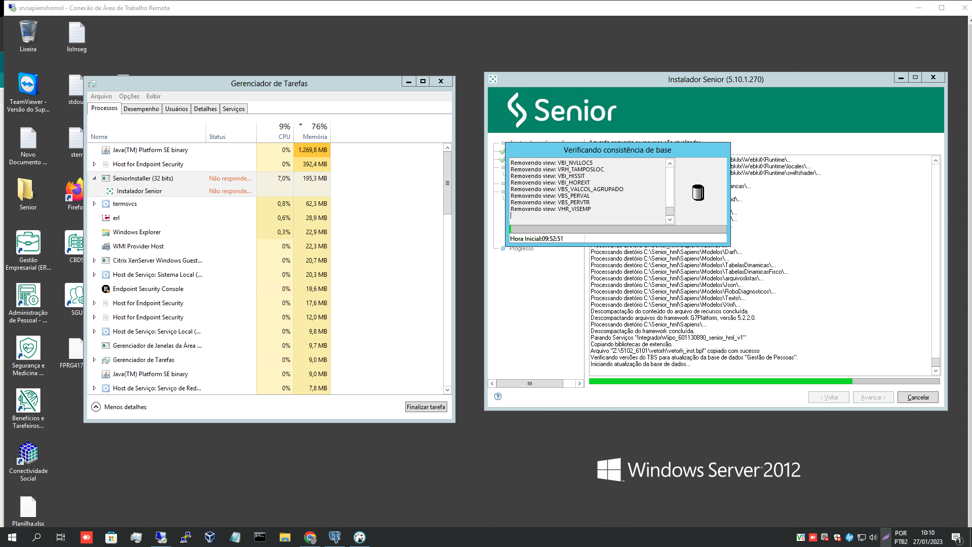Switch to the Usuários tab
The height and width of the screenshot is (547, 972).
(x=176, y=109)
